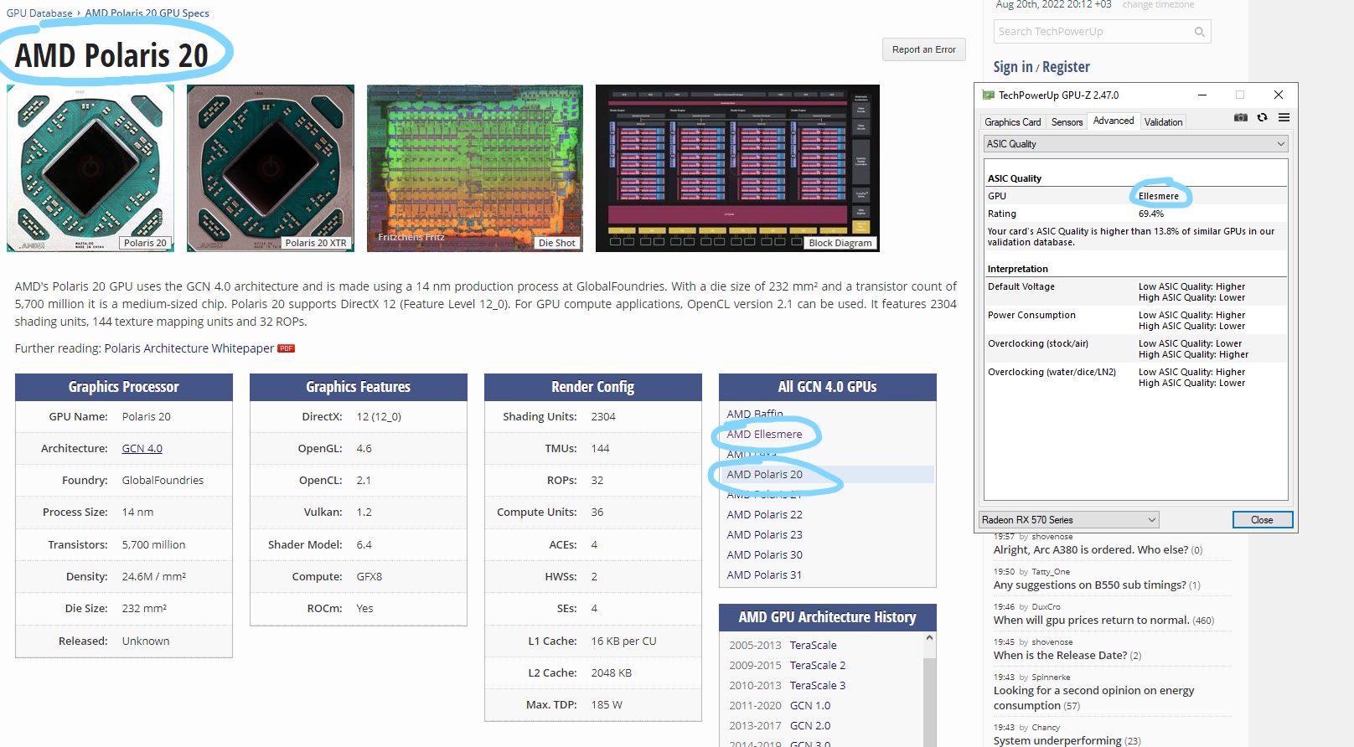The width and height of the screenshot is (1354, 747).
Task: Click the 2005-2013 TeraScale history link
Action: [813, 646]
